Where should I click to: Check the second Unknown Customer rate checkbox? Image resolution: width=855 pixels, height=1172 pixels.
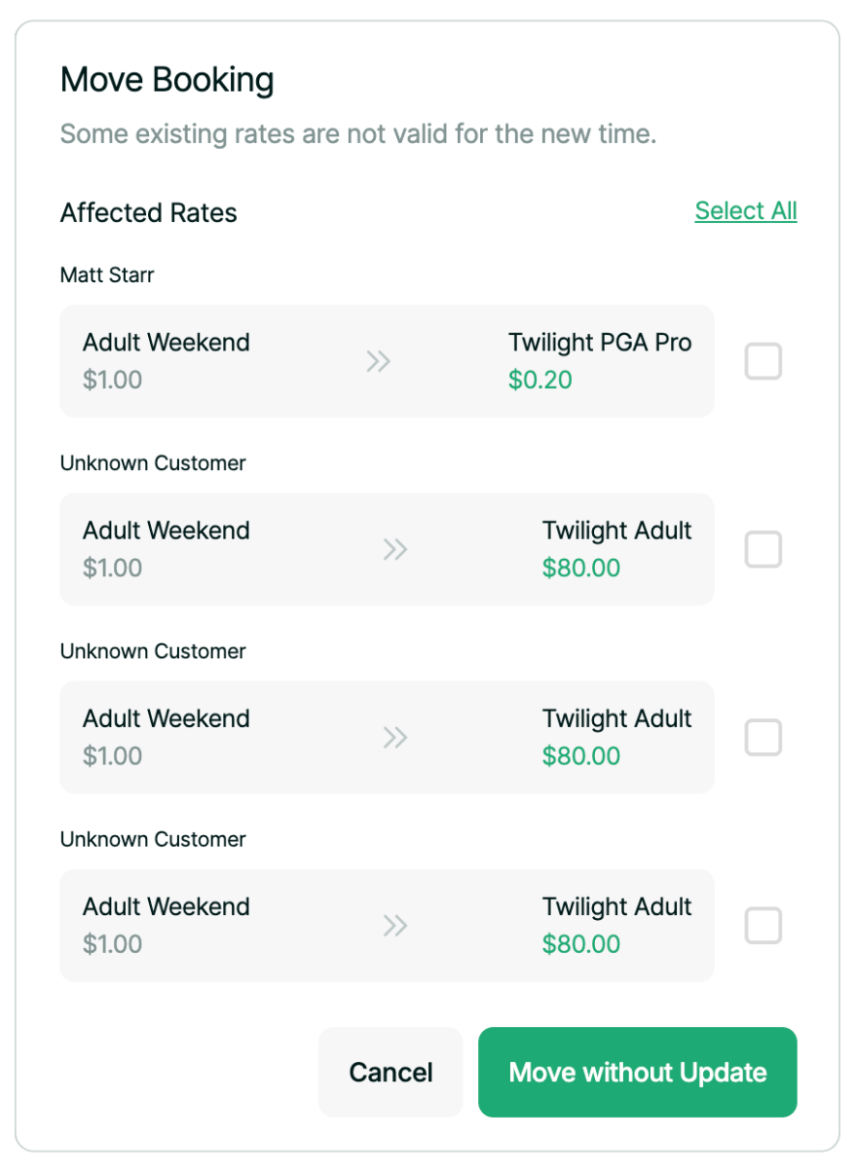tap(762, 737)
